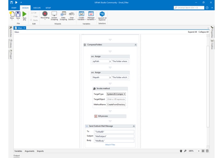The height and width of the screenshot is (158, 223).
Task: Collapse the ribbon with the chevron
Action: point(212,8)
